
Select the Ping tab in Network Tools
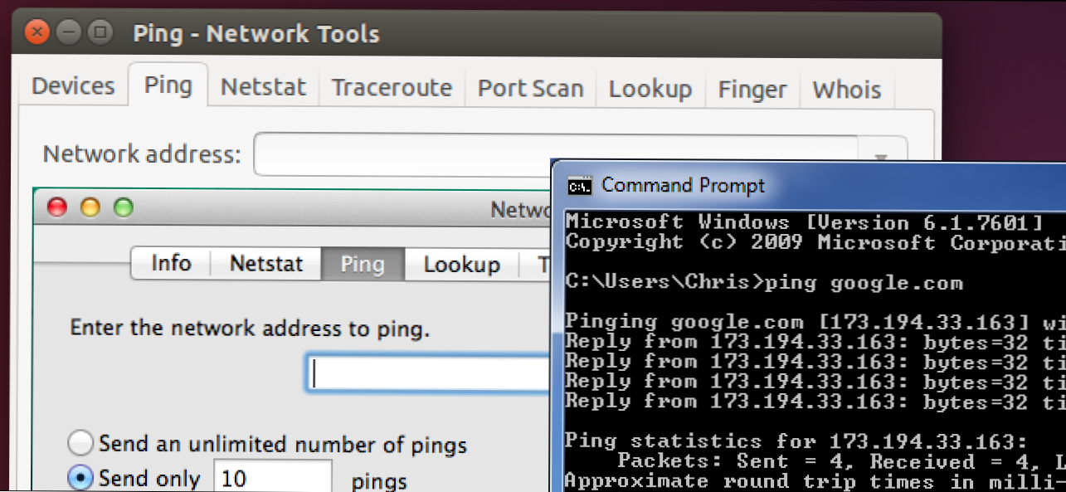pyautogui.click(x=168, y=85)
